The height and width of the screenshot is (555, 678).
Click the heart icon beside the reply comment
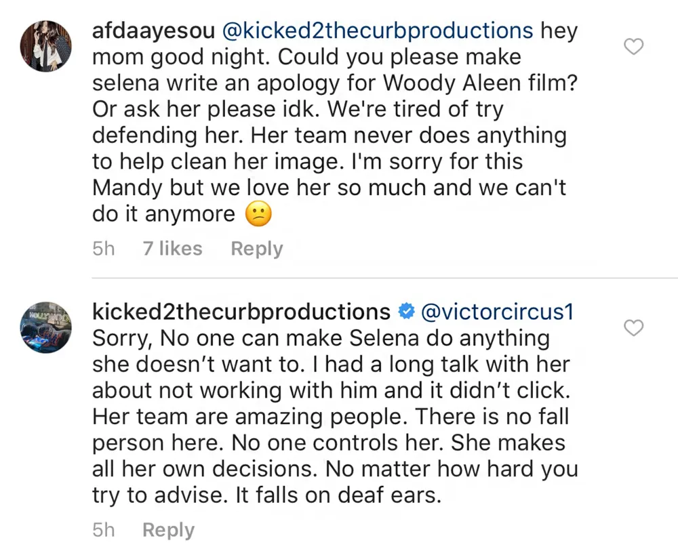(633, 328)
